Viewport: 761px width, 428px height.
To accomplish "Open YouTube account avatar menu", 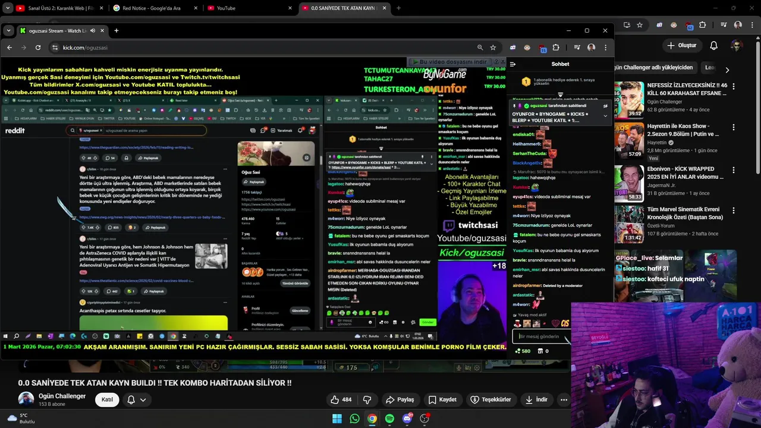I will pyautogui.click(x=736, y=45).
